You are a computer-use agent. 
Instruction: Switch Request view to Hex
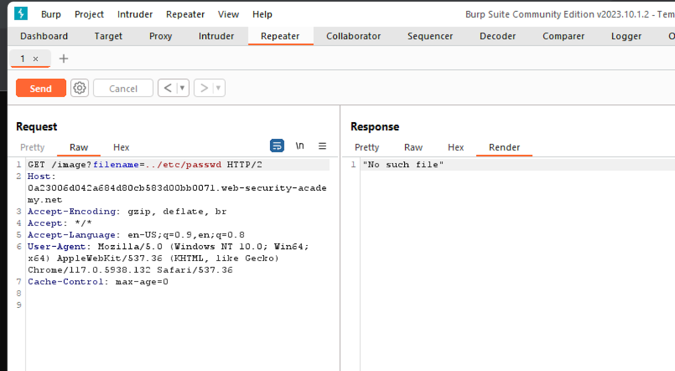(x=121, y=147)
